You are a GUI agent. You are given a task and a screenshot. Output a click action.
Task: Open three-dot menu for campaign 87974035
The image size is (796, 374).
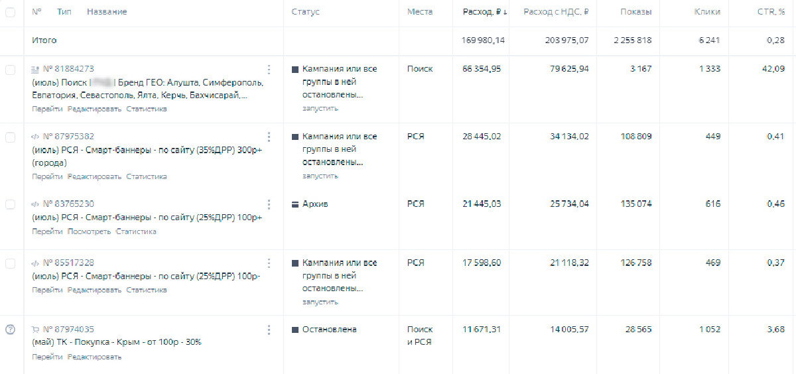point(269,330)
